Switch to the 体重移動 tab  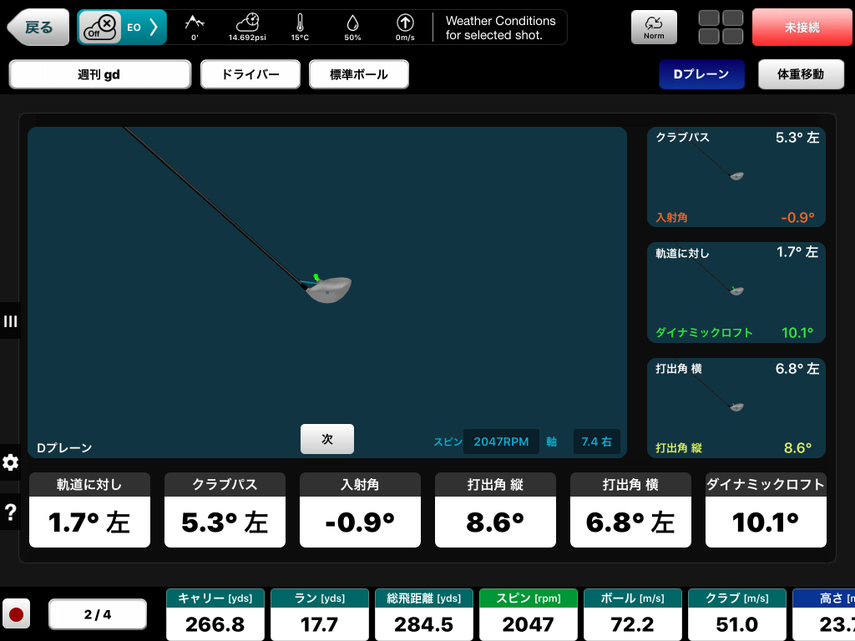click(800, 74)
